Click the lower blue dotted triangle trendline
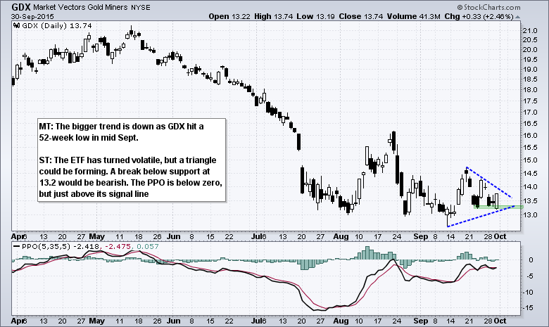549x327 pixels. click(x=481, y=217)
